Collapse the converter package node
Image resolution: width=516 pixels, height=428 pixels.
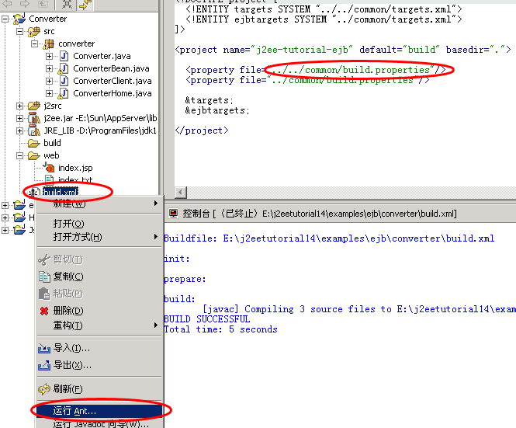[35, 43]
